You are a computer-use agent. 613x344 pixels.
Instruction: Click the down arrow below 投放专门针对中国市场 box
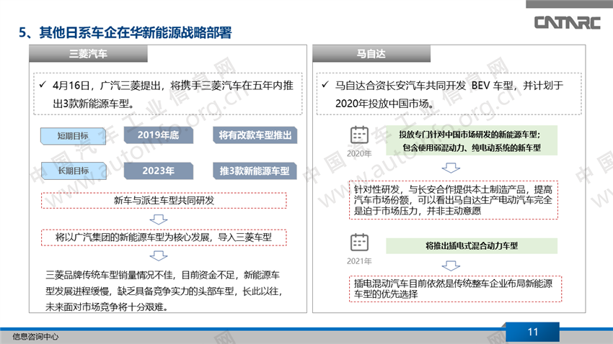[451, 168]
